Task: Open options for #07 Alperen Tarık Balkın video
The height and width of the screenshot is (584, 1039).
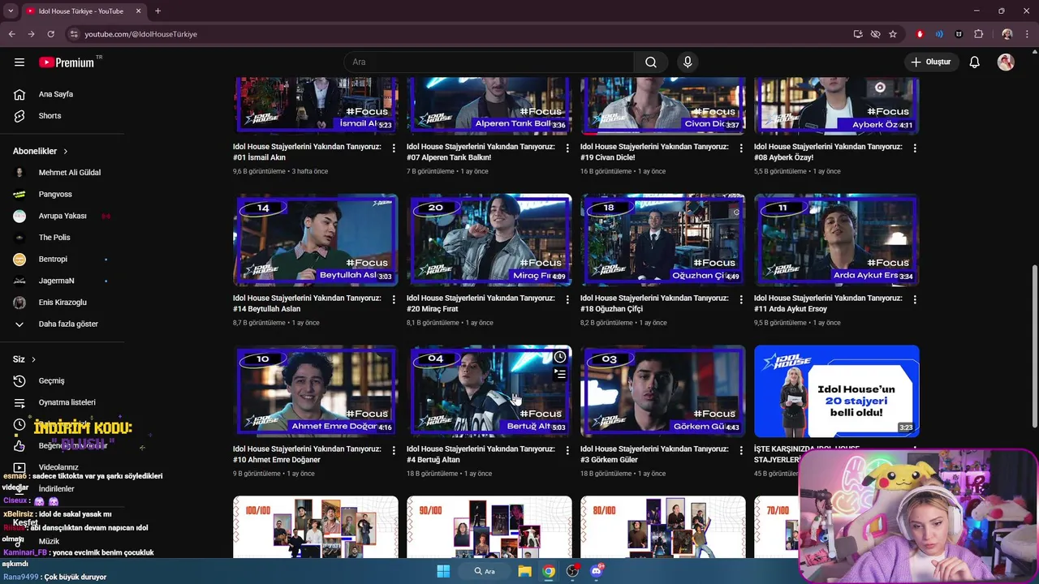Action: 567,148
